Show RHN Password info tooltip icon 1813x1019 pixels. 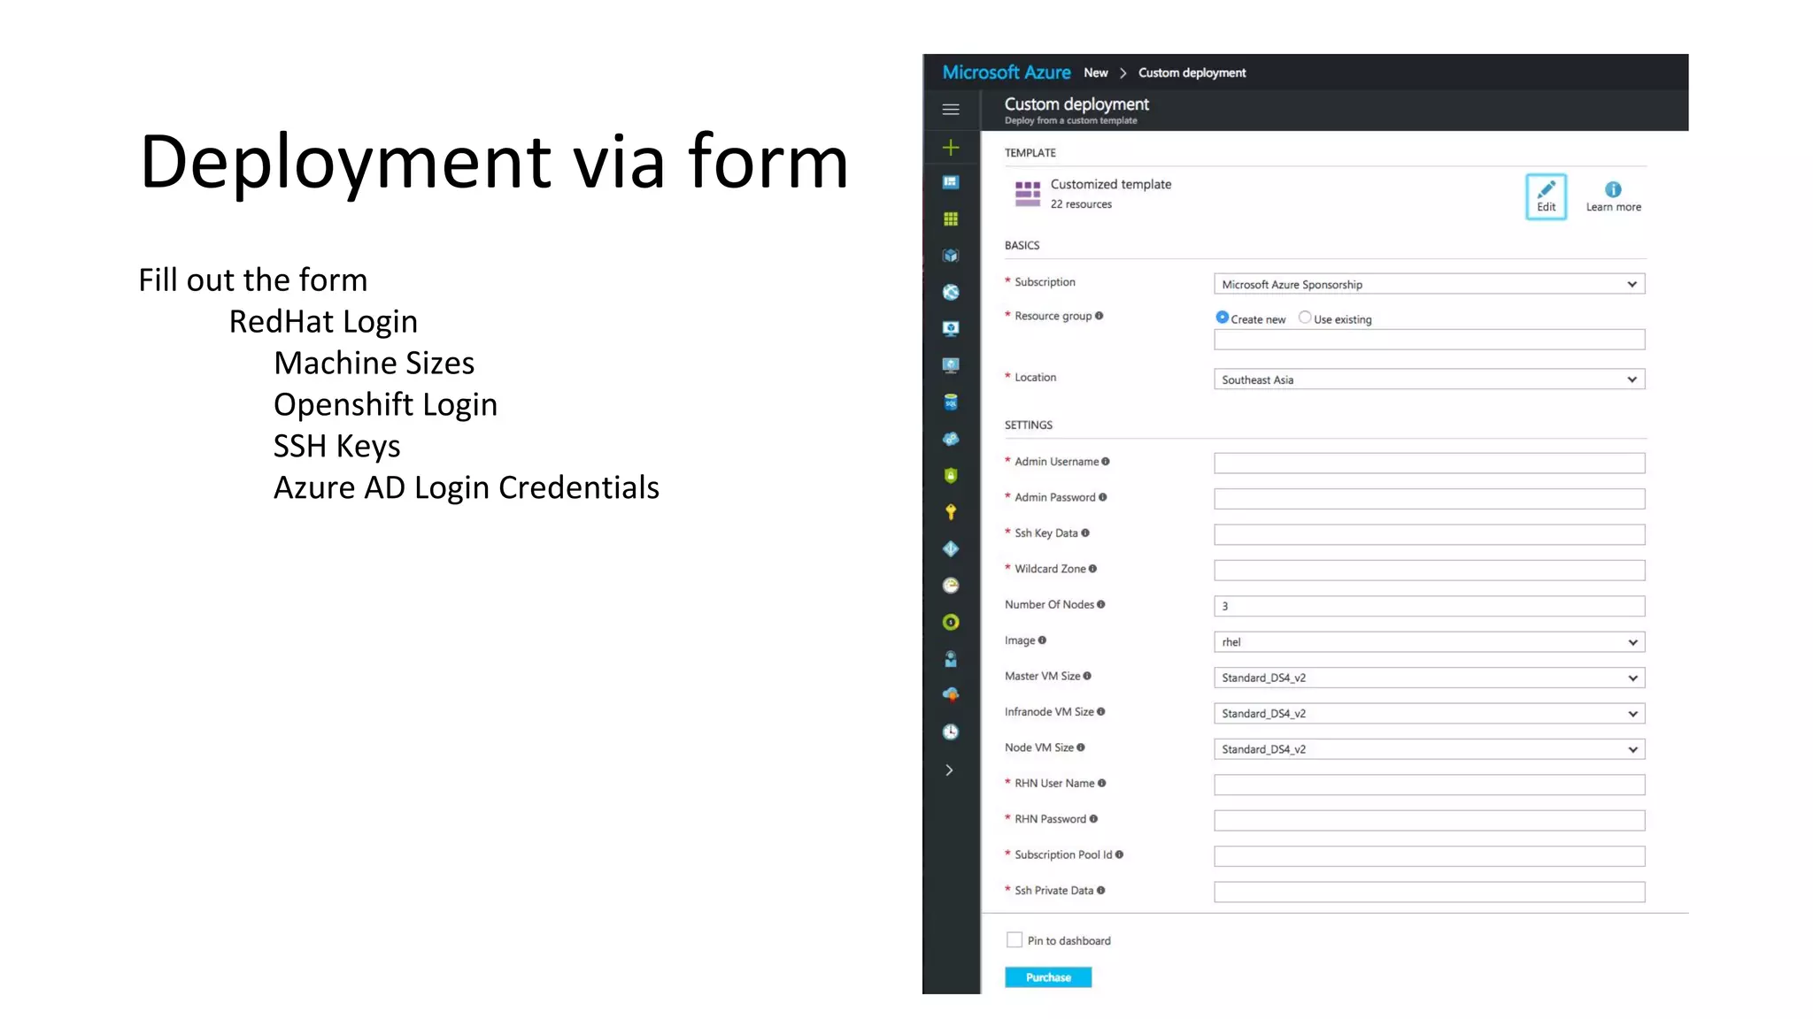click(1093, 819)
